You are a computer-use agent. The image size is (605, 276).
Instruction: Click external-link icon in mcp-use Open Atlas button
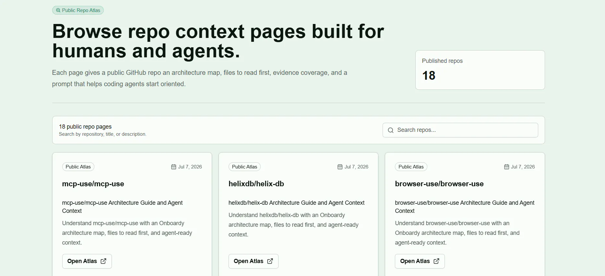coord(103,261)
